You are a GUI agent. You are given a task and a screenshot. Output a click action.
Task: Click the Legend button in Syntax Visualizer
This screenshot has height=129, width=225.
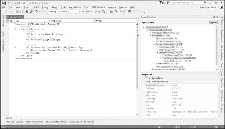tap(213, 22)
